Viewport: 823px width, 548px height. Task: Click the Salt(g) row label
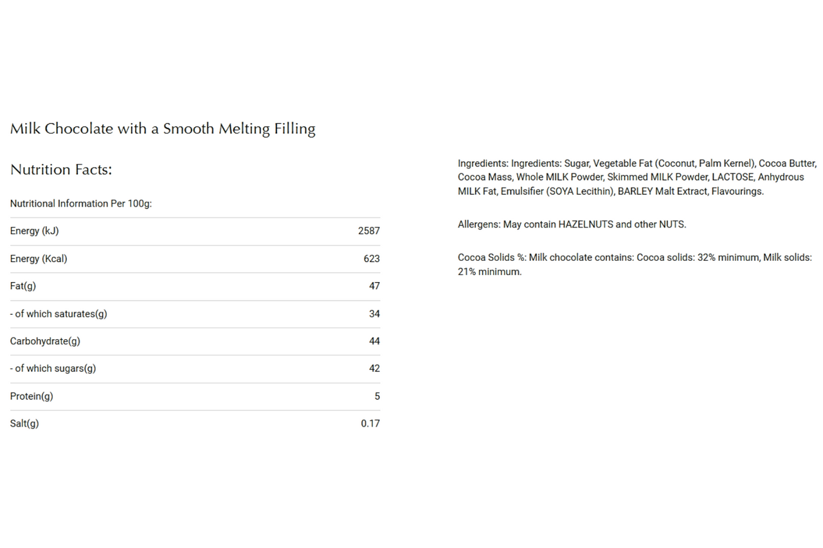coord(24,424)
